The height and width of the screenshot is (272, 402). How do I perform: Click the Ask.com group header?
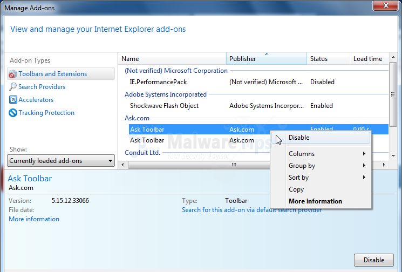[x=137, y=118]
